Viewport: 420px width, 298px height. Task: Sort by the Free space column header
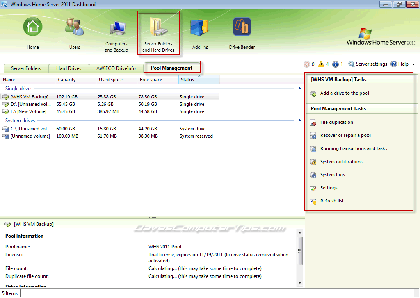[157, 80]
